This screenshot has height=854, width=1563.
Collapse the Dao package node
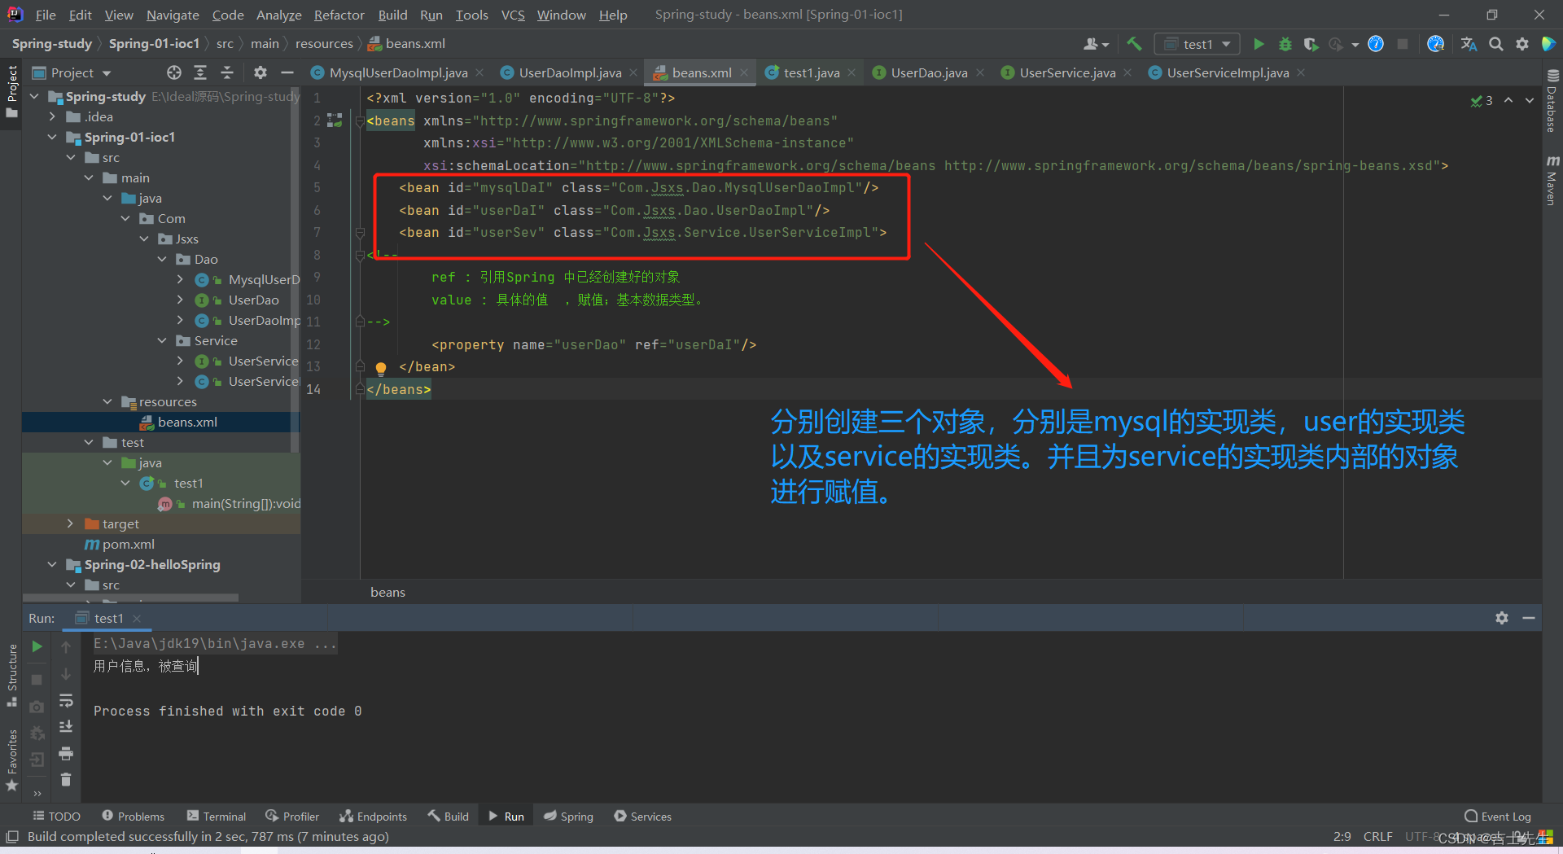(x=162, y=259)
